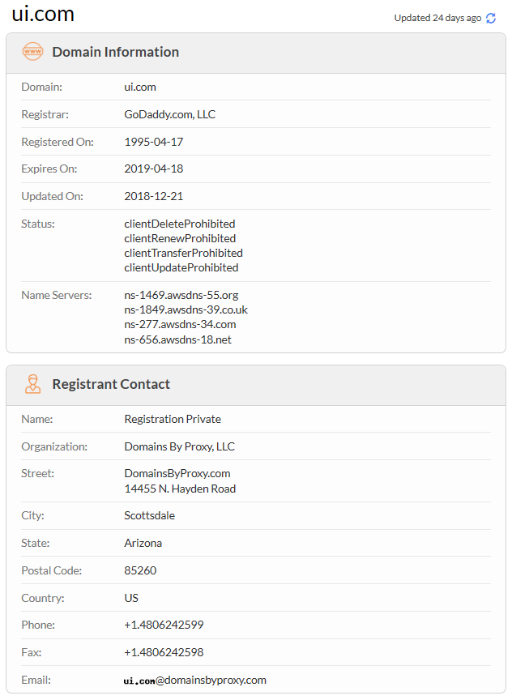Click the Domain Information section header
This screenshot has height=700, width=512.
115,52
